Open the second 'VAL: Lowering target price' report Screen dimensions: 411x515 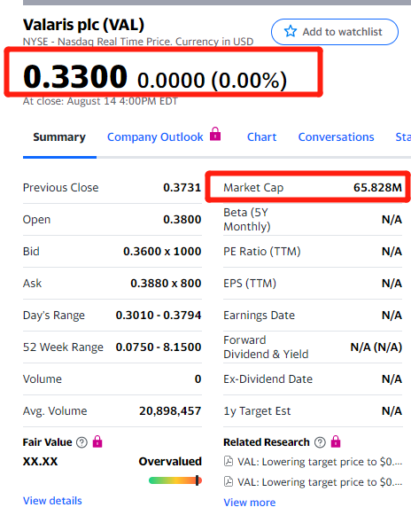click(x=320, y=482)
